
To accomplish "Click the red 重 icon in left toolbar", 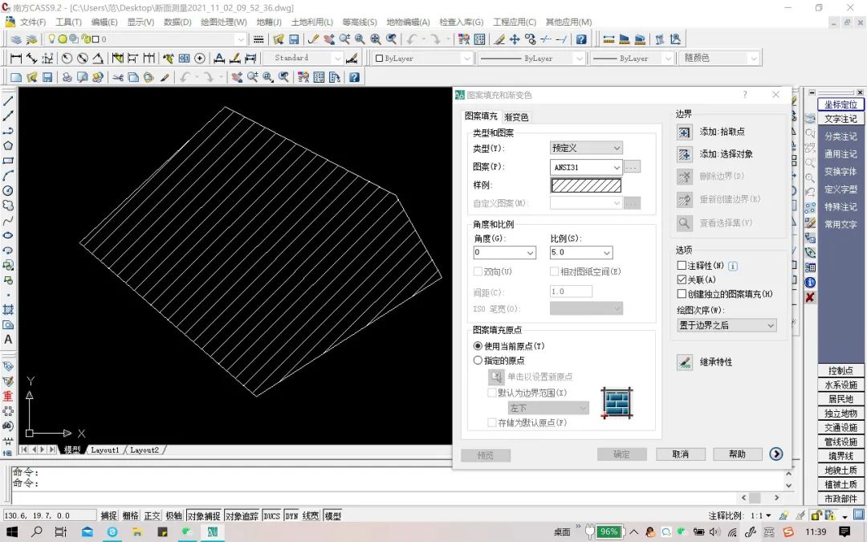I will tap(8, 396).
